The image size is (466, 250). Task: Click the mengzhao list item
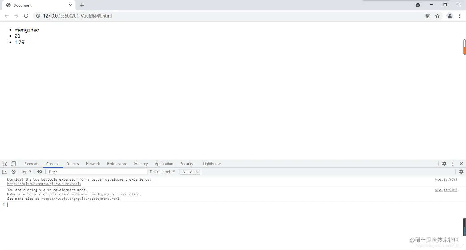[x=27, y=30]
